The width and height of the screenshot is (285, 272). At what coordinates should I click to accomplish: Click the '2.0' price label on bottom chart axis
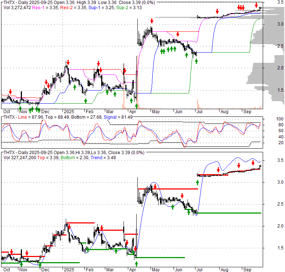[x=280, y=226]
